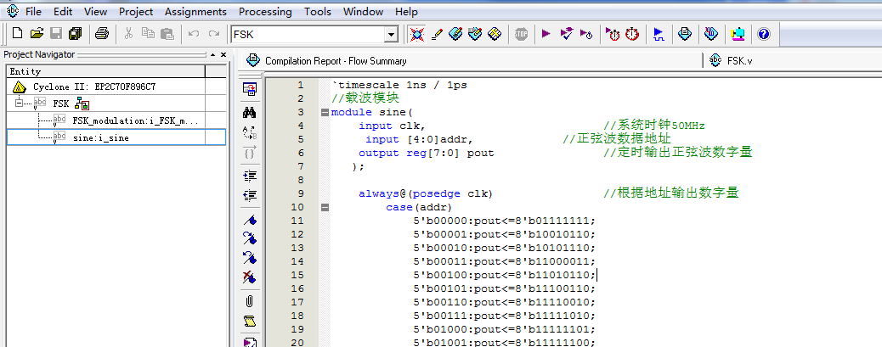Click the binoculars Find icon
This screenshot has width=882, height=347.
[x=250, y=111]
